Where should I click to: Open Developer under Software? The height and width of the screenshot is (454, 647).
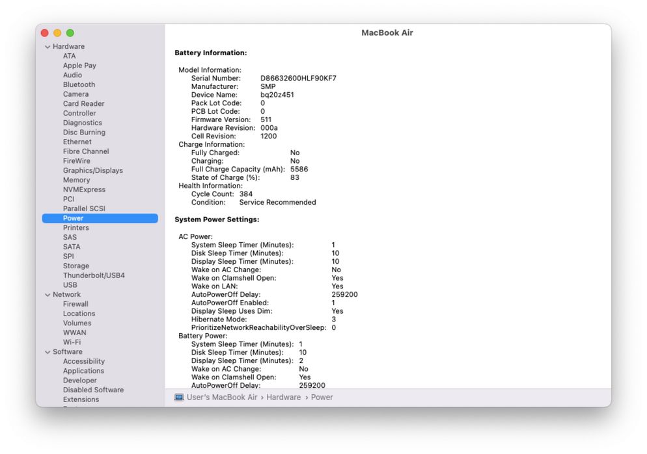click(x=80, y=381)
